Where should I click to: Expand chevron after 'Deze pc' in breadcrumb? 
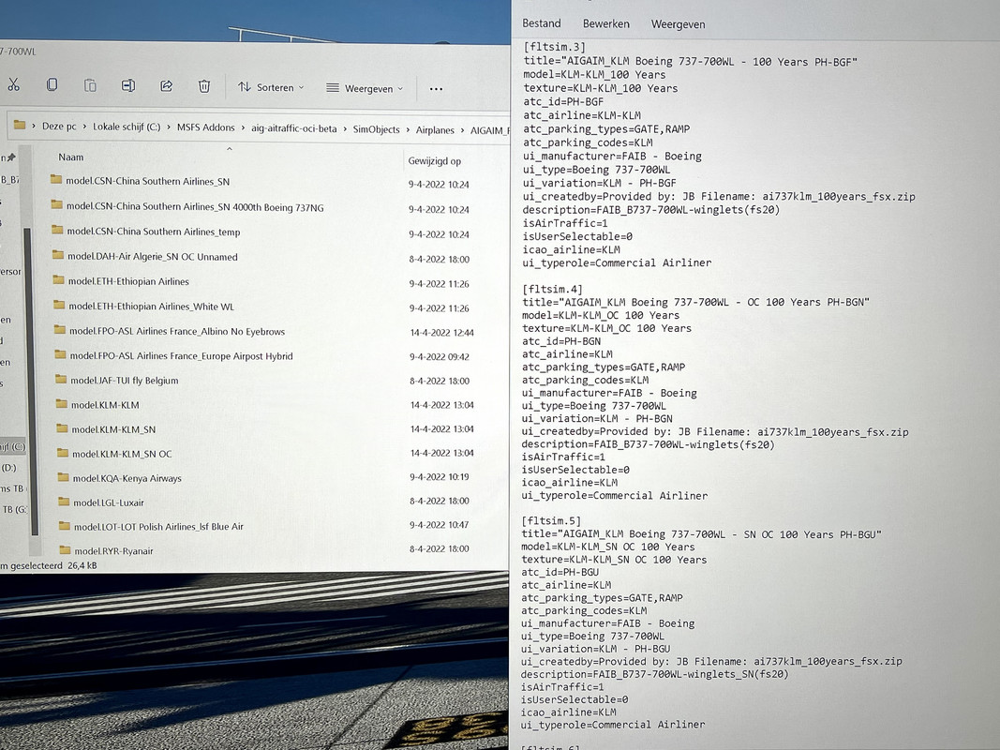[x=85, y=127]
